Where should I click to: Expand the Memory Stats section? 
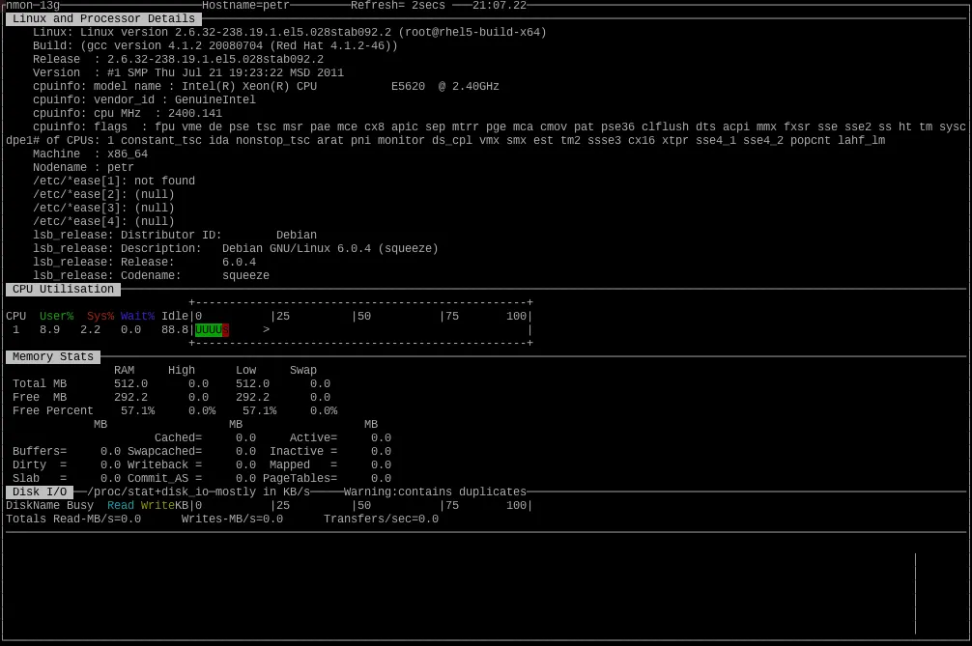(x=52, y=356)
